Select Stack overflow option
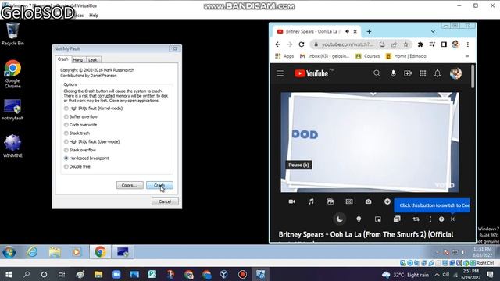The width and height of the screenshot is (500, 281). [80, 150]
